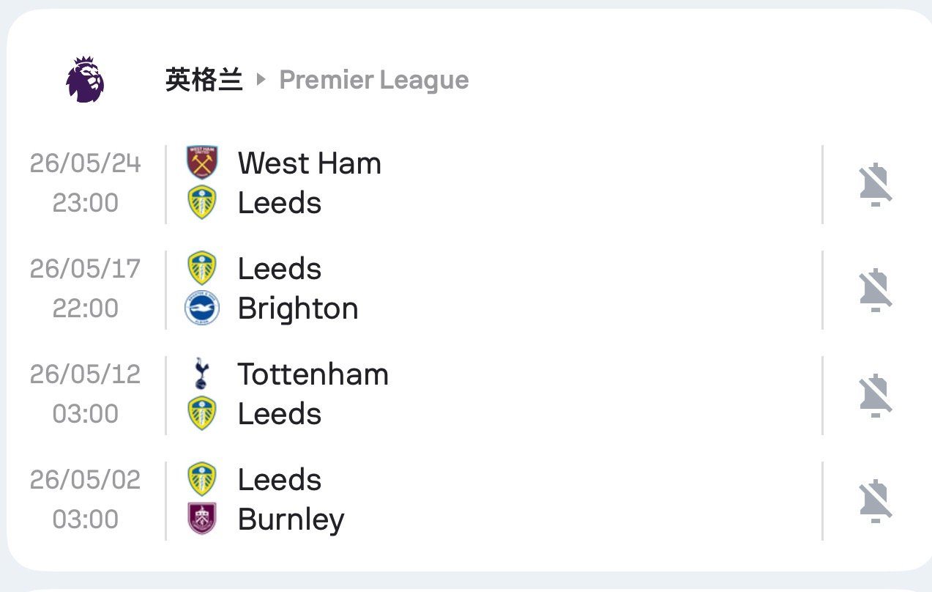Click Leeds crest in the Burnley match
This screenshot has width=932, height=592.
click(201, 479)
